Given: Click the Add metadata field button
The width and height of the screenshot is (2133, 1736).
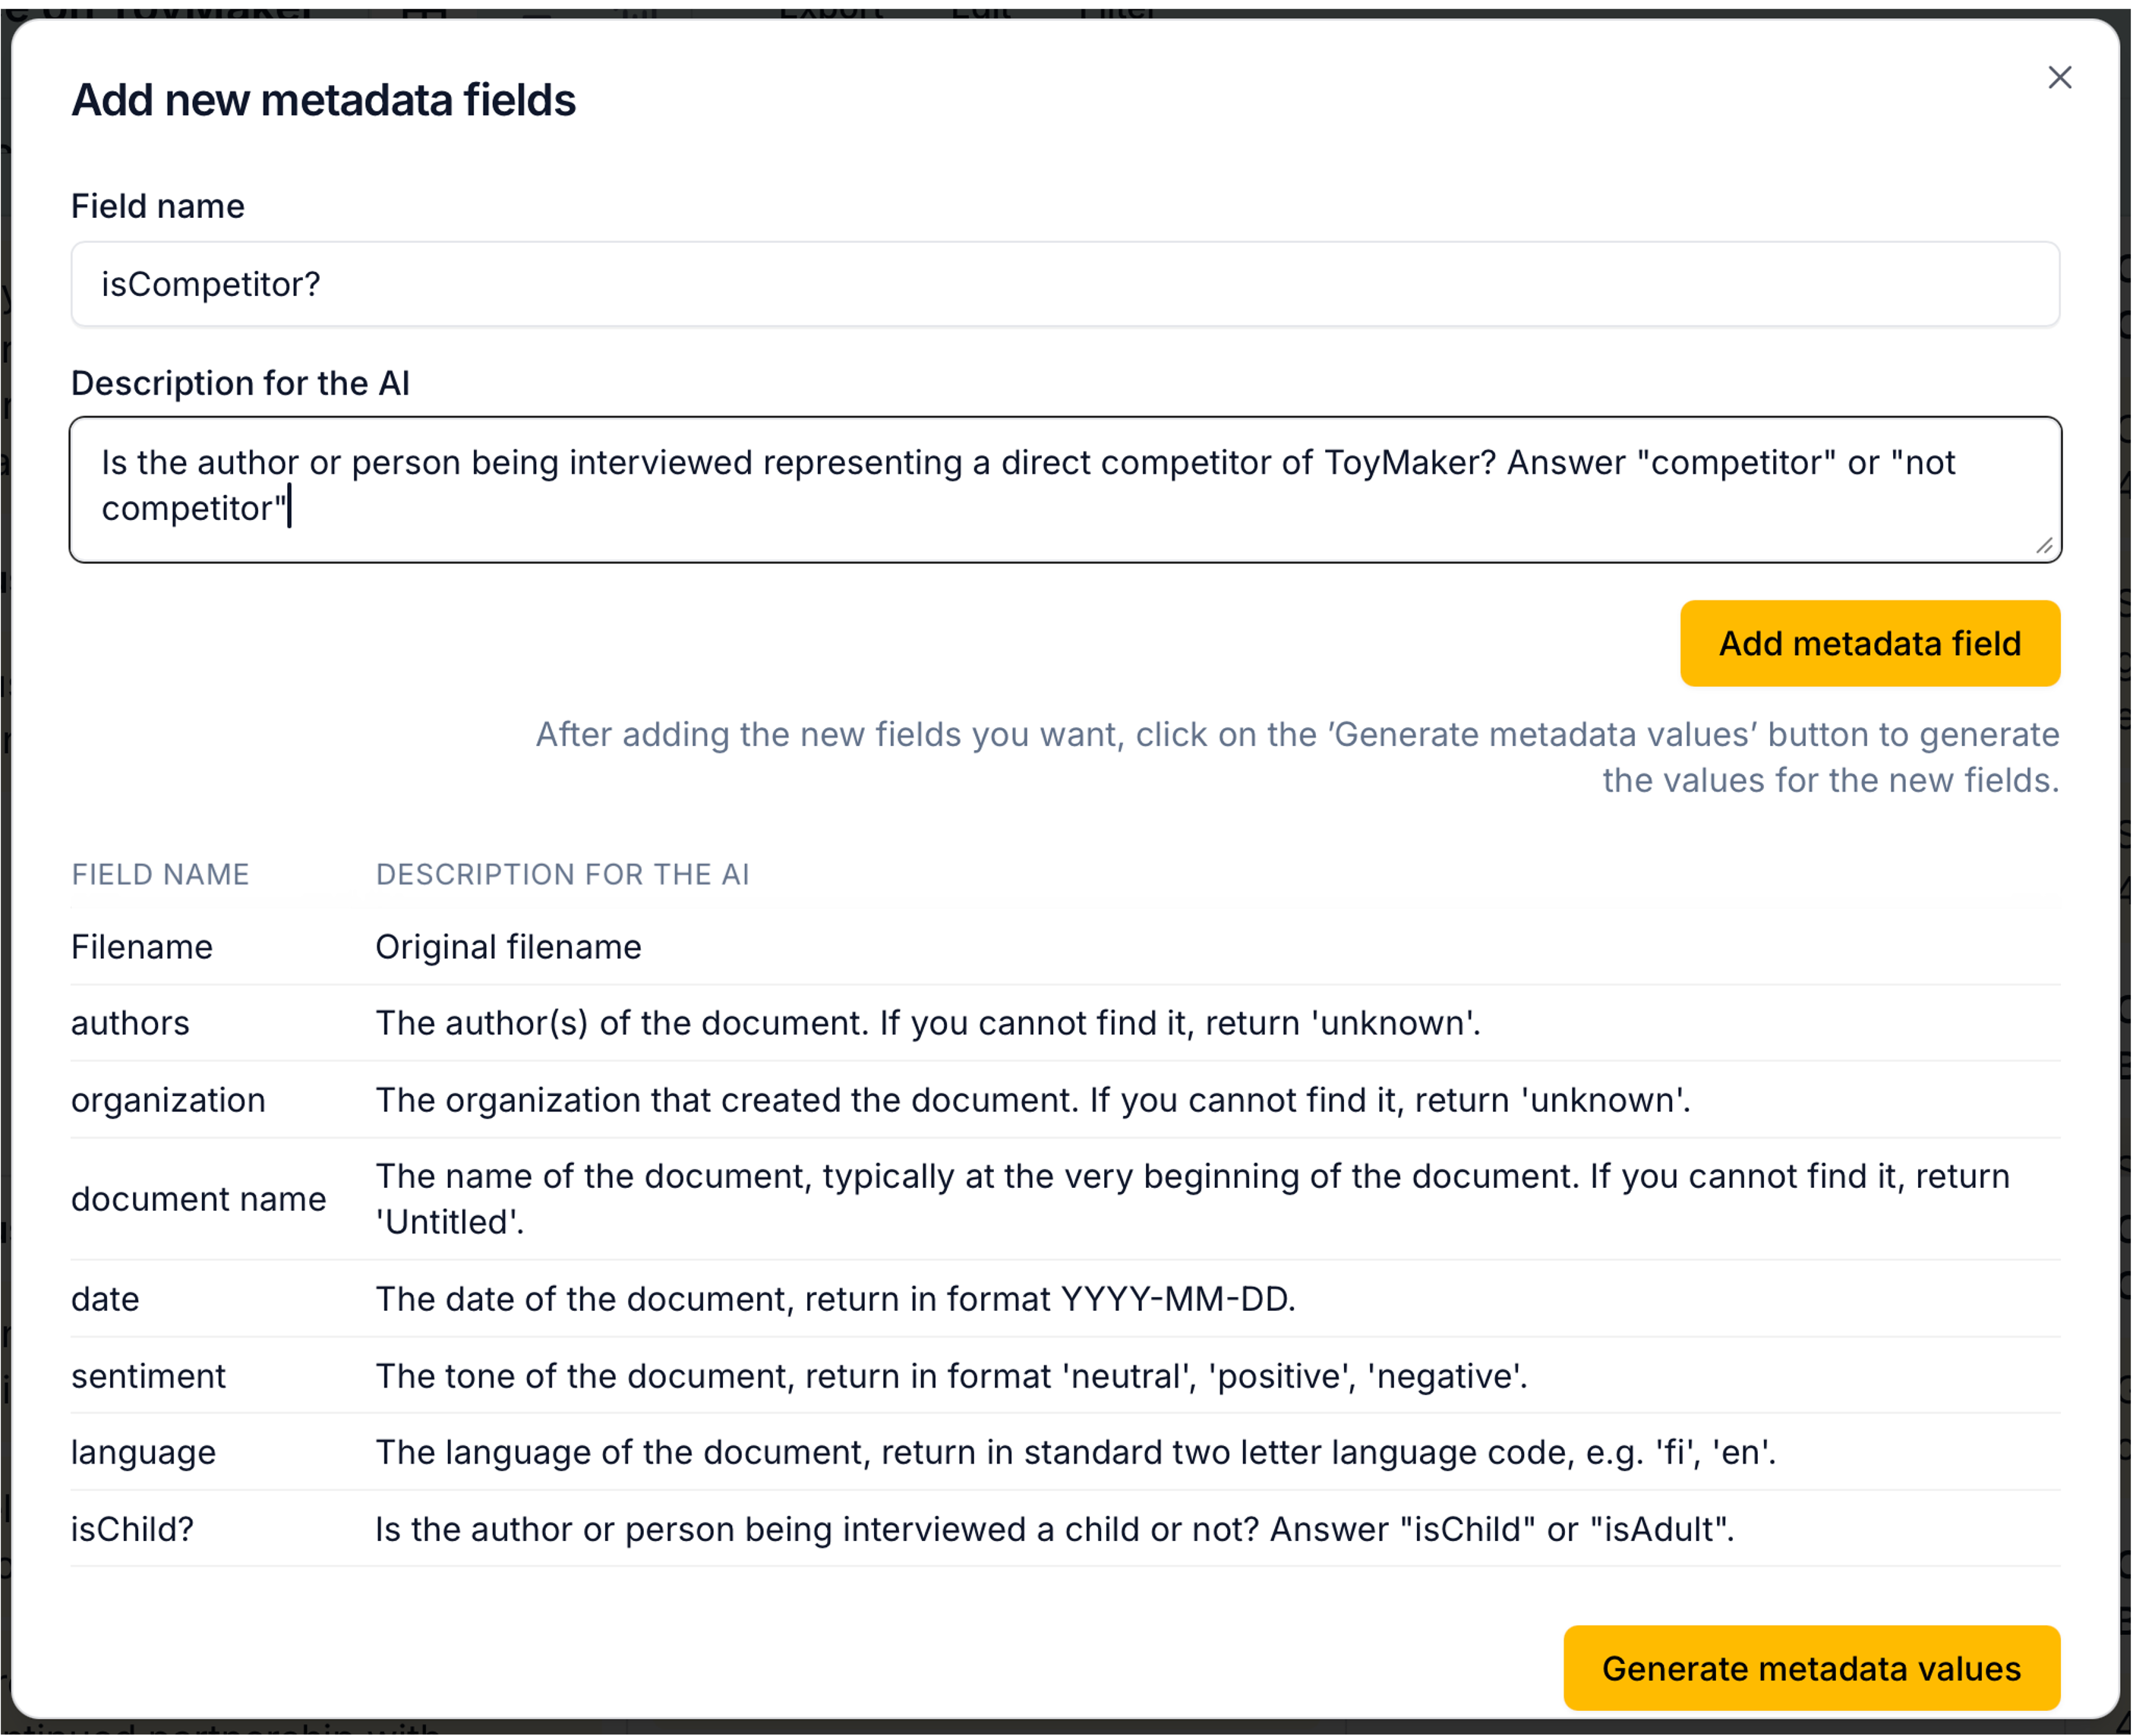Looking at the screenshot, I should pos(1869,643).
